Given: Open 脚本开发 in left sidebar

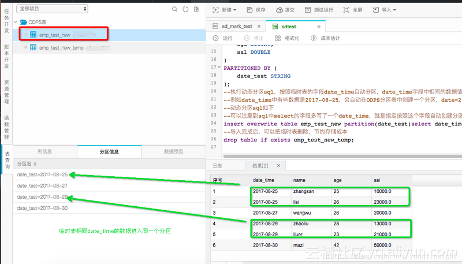Looking at the screenshot, I should [x=6, y=56].
